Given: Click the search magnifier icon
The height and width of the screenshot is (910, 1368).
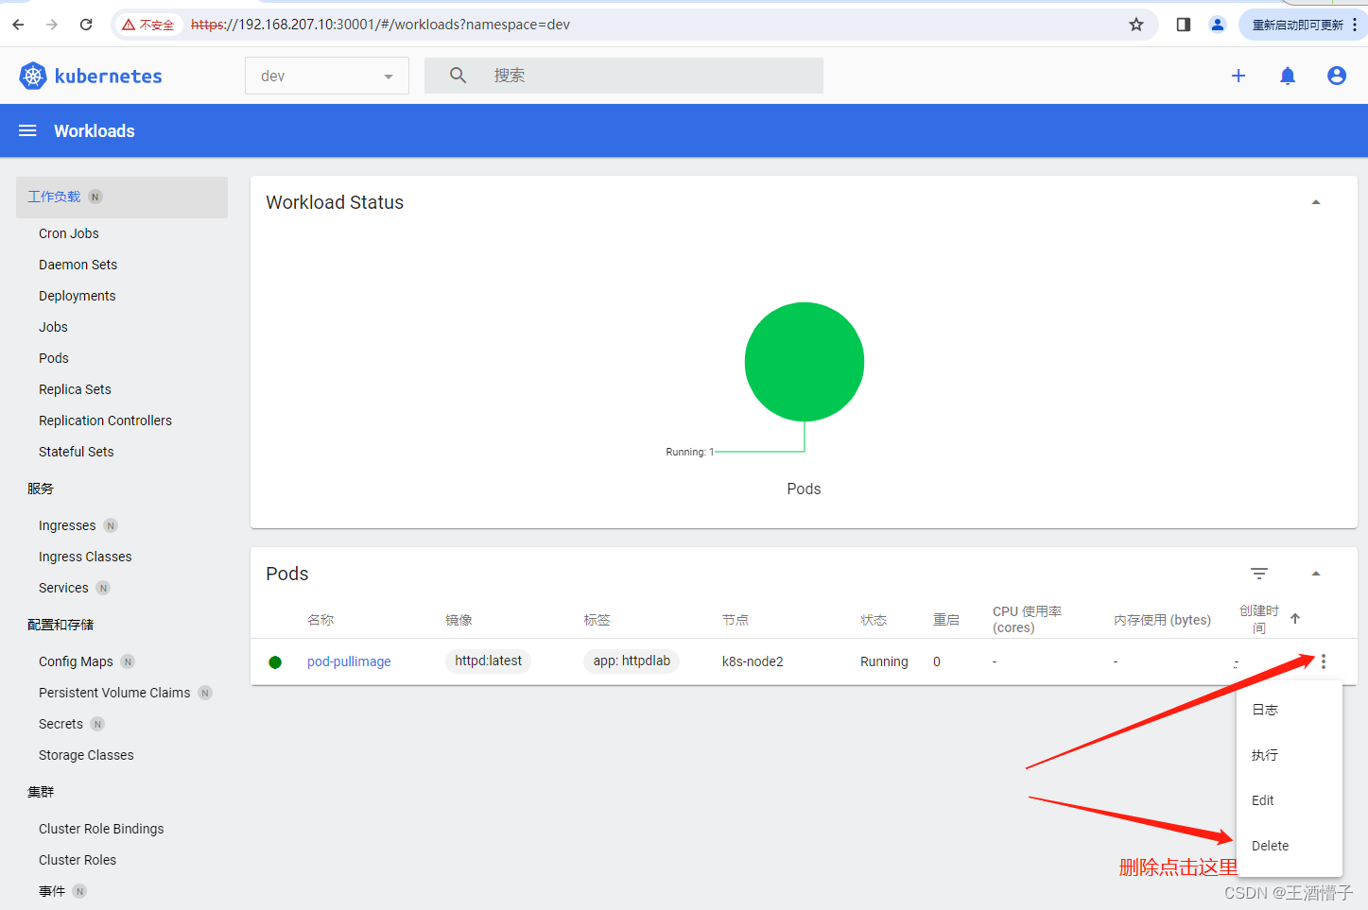Looking at the screenshot, I should [458, 76].
